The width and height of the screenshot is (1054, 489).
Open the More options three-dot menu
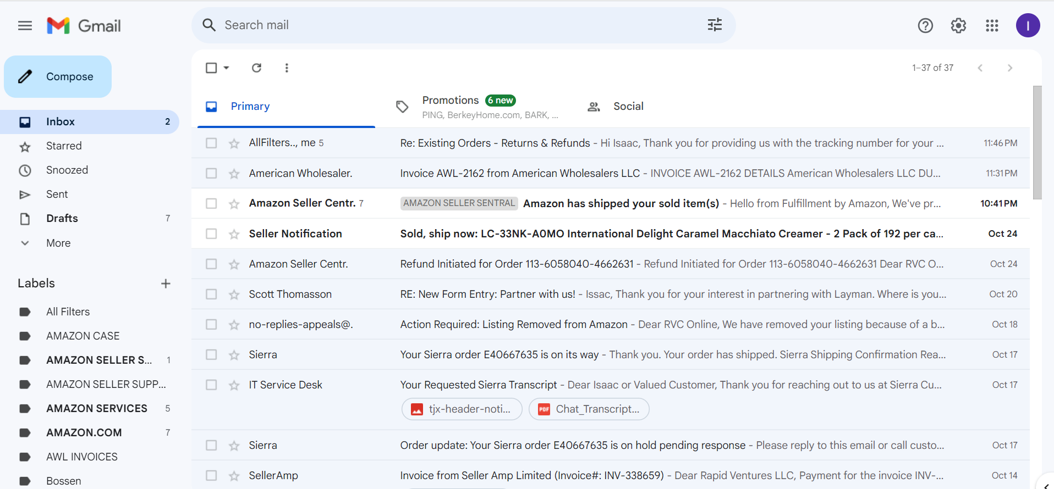pos(287,68)
